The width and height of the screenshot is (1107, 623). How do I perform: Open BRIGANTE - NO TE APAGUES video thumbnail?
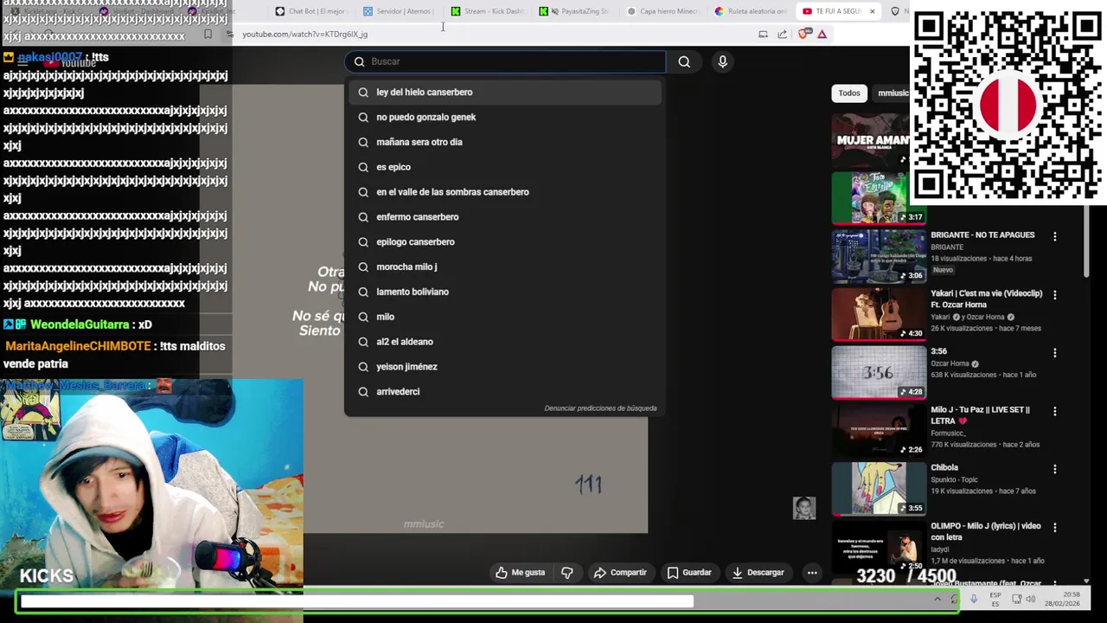[879, 256]
